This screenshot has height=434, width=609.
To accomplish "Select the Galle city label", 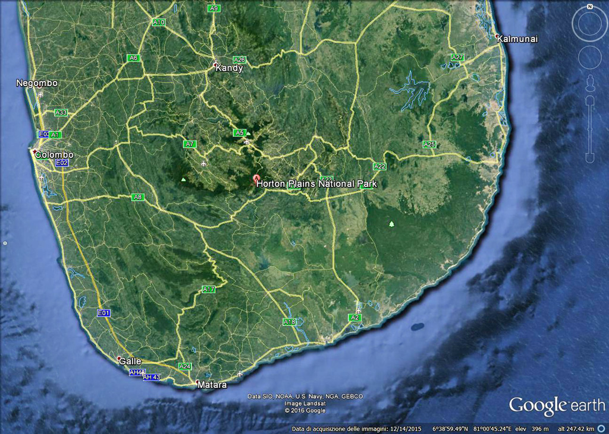I will [130, 361].
